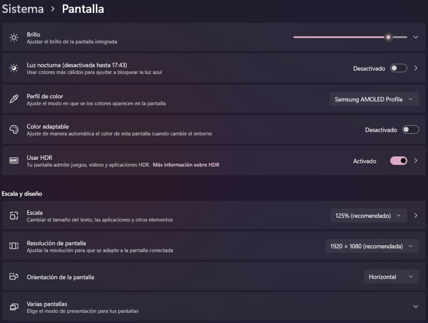Click the Varias pantallas monitors icon
This screenshot has width=428, height=323.
coord(14,307)
